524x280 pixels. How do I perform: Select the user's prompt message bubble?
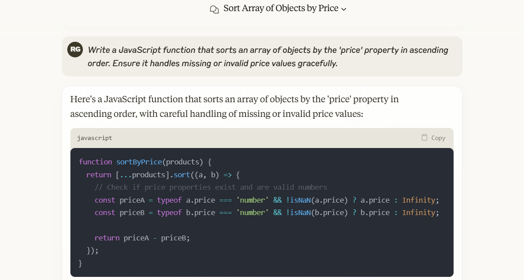pos(267,56)
